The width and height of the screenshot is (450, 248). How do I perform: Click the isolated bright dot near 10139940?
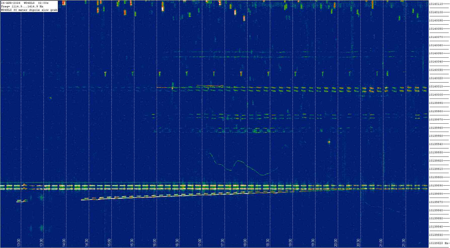tap(329, 142)
